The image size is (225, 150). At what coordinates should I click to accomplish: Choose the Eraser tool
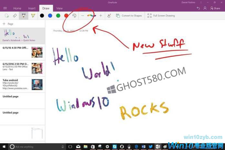15,16
